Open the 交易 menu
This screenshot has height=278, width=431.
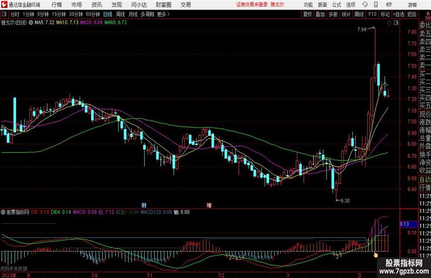click(x=185, y=5)
